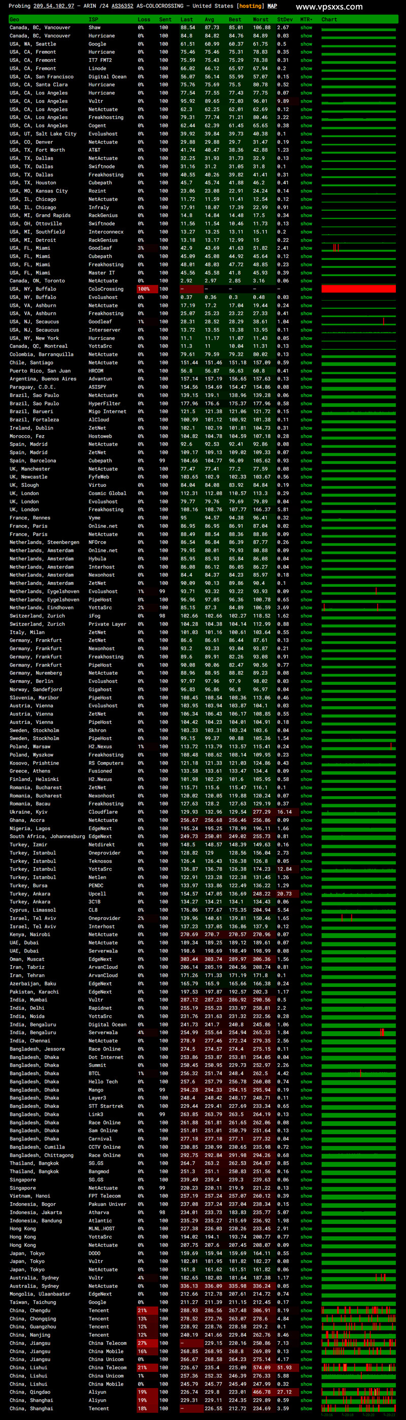Click the 'Greece, Athens' location
The height and width of the screenshot is (1420, 406).
coord(30,771)
